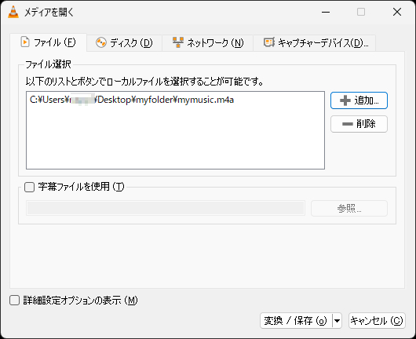Minimize the メディアを開く window
The width and height of the screenshot is (416, 339).
point(326,12)
